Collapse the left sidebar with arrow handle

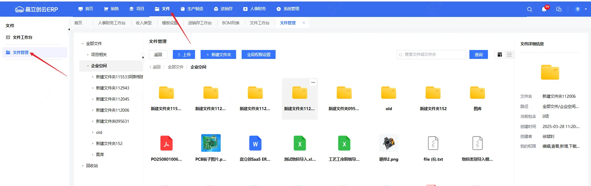pyautogui.click(x=69, y=30)
